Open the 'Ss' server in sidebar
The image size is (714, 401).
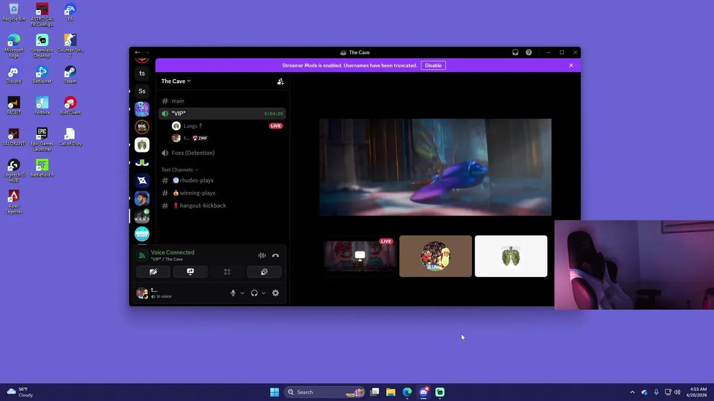point(142,91)
